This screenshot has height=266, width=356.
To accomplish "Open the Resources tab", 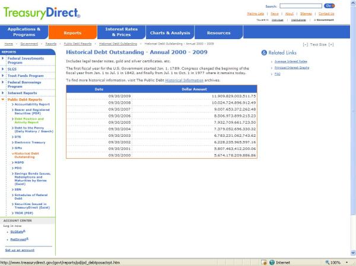I will pos(218,33).
